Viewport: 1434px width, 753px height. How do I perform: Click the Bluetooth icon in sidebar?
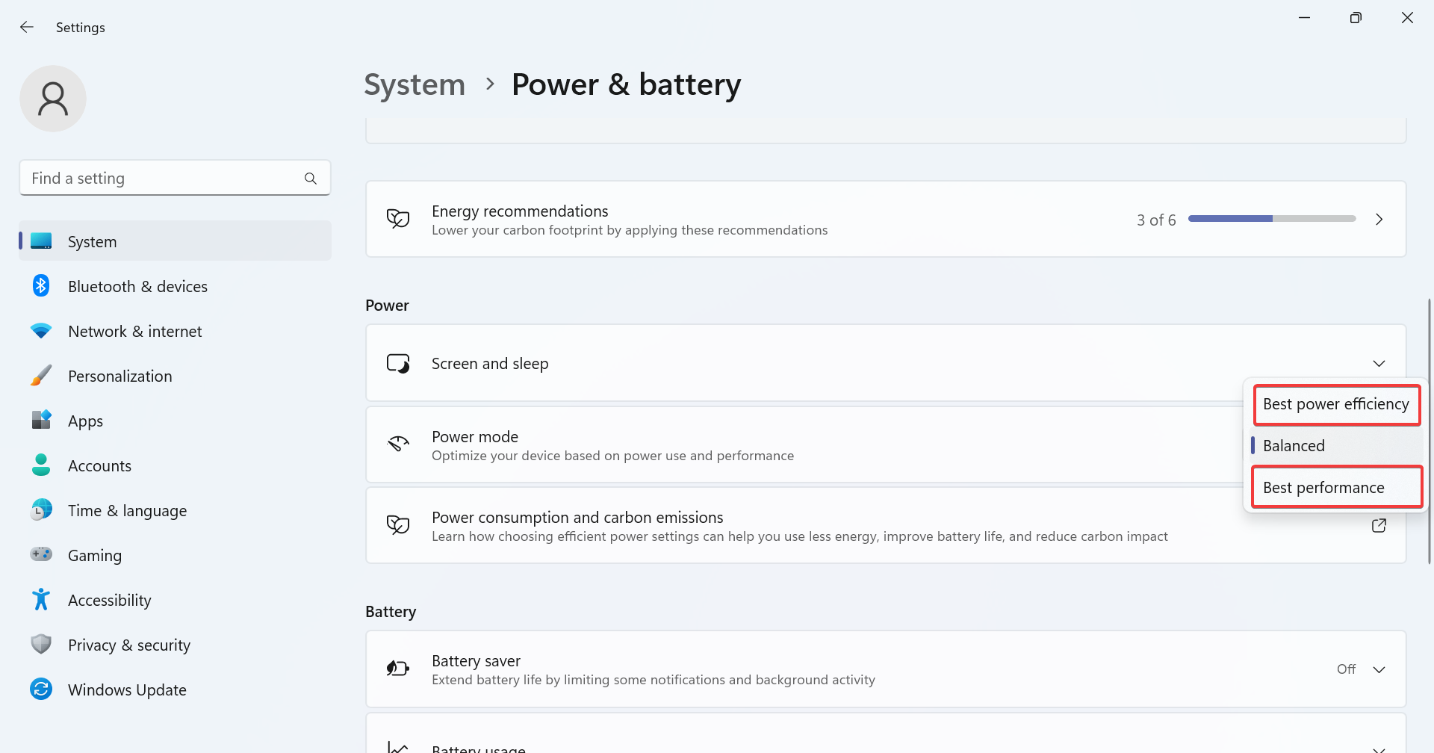click(41, 286)
